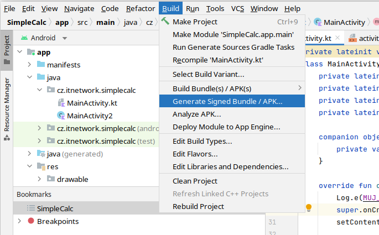Click the java (generated) folder icon
Screen dimensions: 379x235
point(41,154)
